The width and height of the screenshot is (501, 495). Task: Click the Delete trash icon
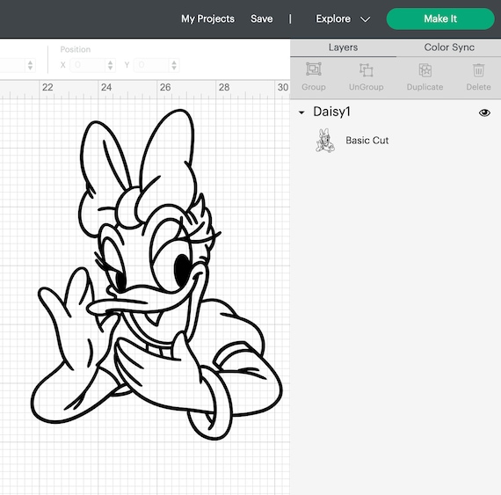478,70
